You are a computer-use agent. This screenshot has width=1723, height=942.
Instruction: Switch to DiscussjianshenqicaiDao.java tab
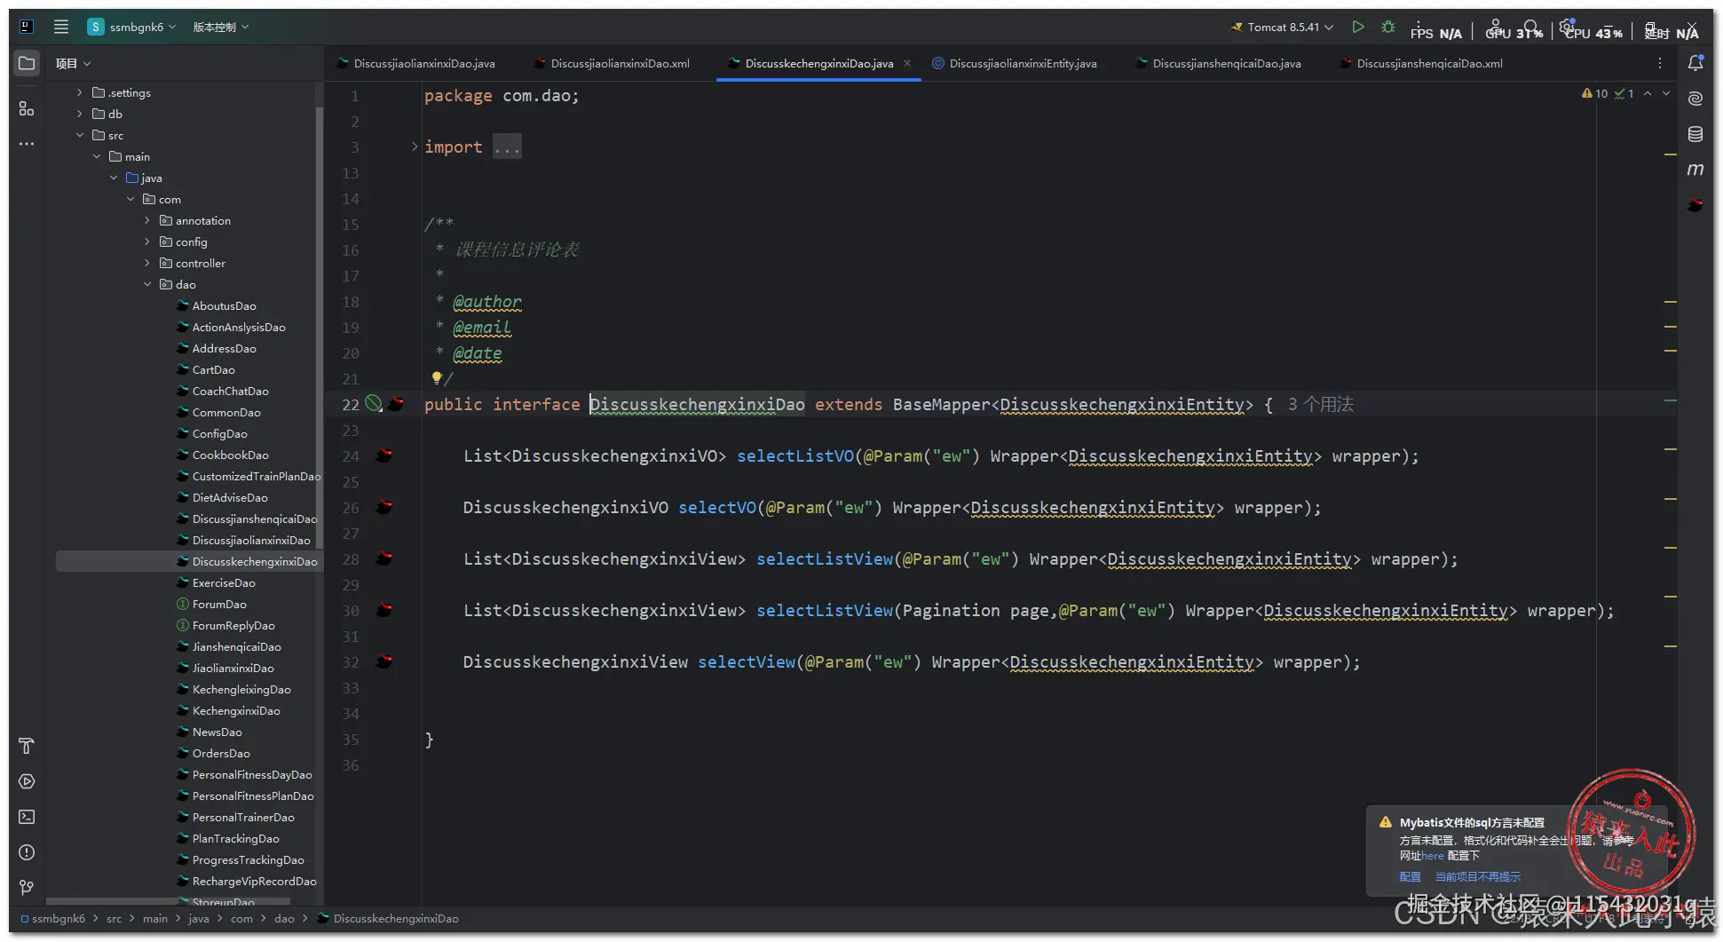pos(1218,63)
